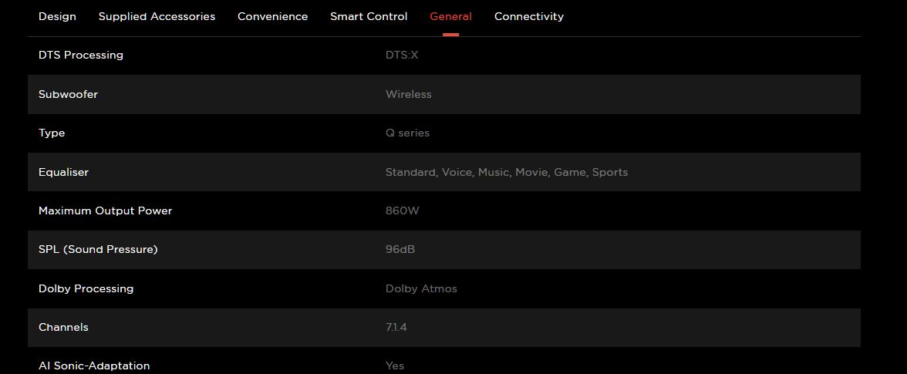This screenshot has width=907, height=374.
Task: Click the 7.1.4 channels value
Action: (396, 327)
